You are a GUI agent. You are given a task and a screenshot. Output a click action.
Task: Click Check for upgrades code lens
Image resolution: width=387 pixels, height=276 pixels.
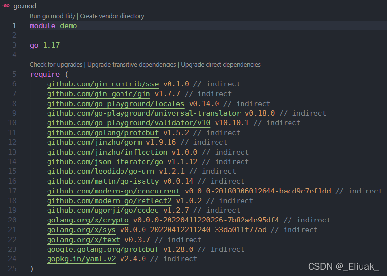[x=56, y=65]
